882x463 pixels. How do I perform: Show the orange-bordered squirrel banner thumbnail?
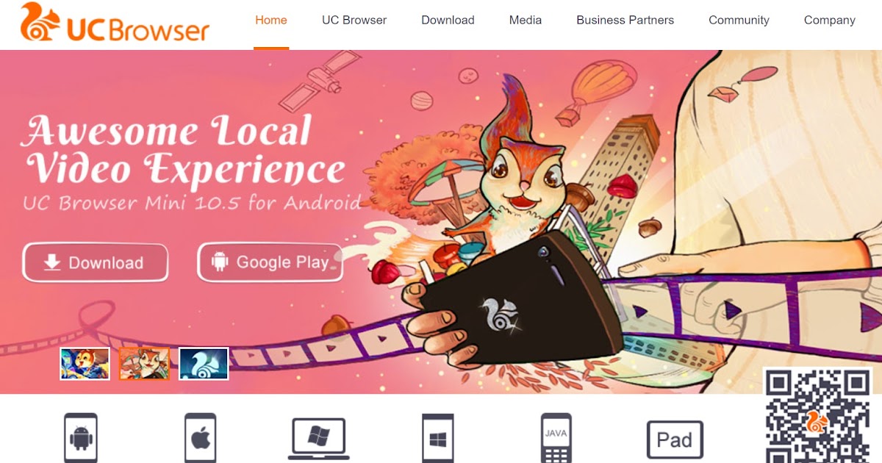tap(144, 364)
